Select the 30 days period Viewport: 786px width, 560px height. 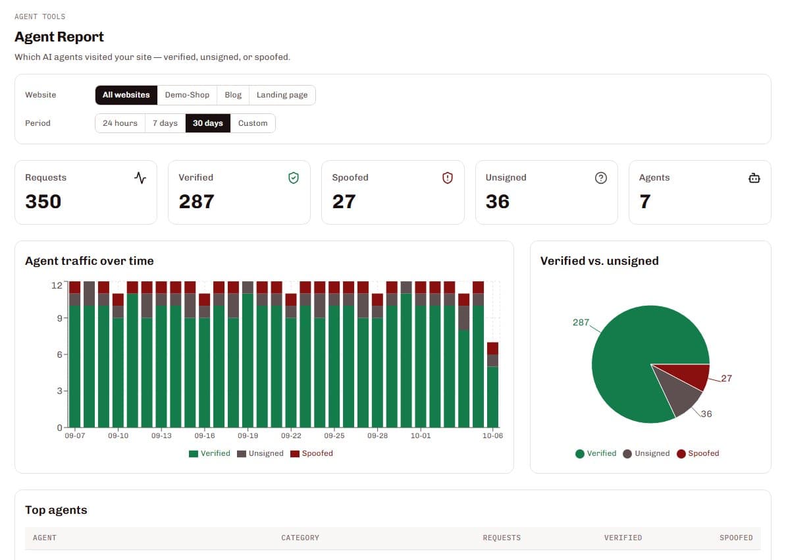(x=208, y=123)
